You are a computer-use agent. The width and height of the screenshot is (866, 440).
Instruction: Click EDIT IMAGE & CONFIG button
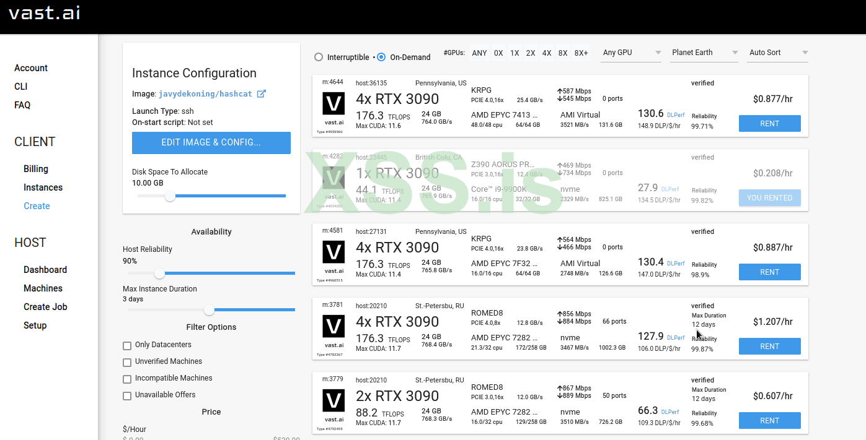click(211, 142)
